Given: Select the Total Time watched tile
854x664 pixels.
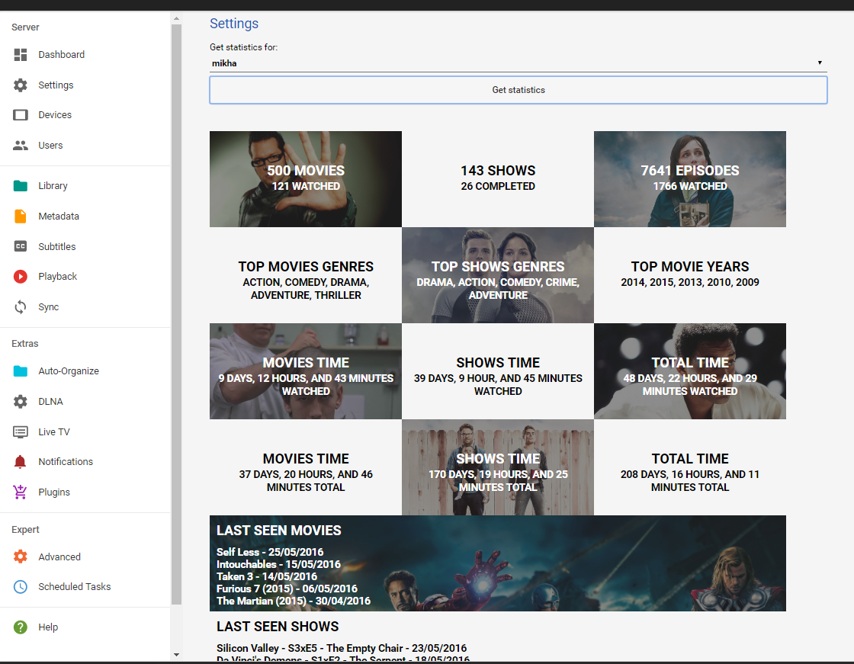Looking at the screenshot, I should point(690,371).
